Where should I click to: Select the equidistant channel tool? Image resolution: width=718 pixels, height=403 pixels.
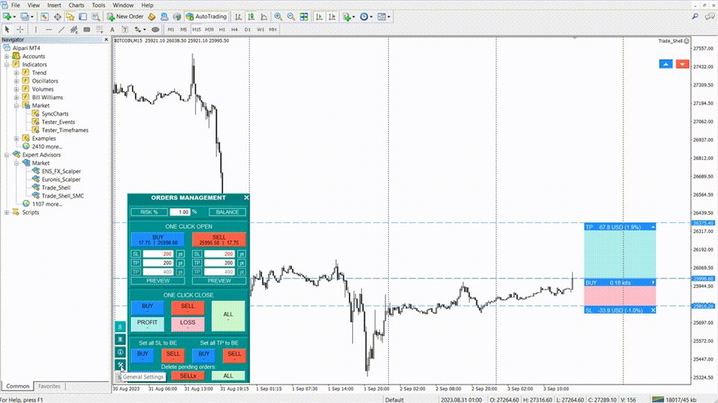point(74,29)
